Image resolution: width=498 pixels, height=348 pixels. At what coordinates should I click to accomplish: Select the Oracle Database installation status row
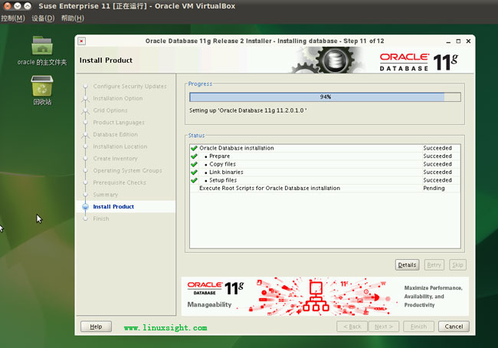(325, 148)
